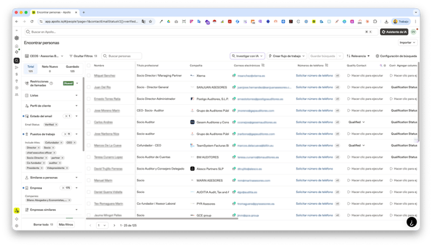Tick the checkbox for Ernesto Torres Ratia
Viewport: 432px width, 246px height.
click(89, 99)
